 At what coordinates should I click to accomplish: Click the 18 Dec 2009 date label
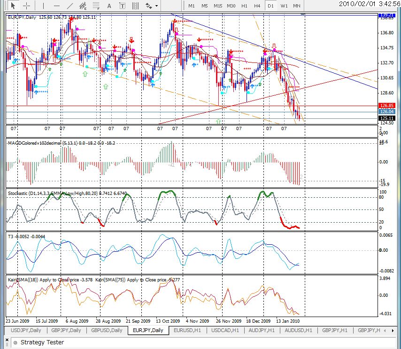pos(258,321)
